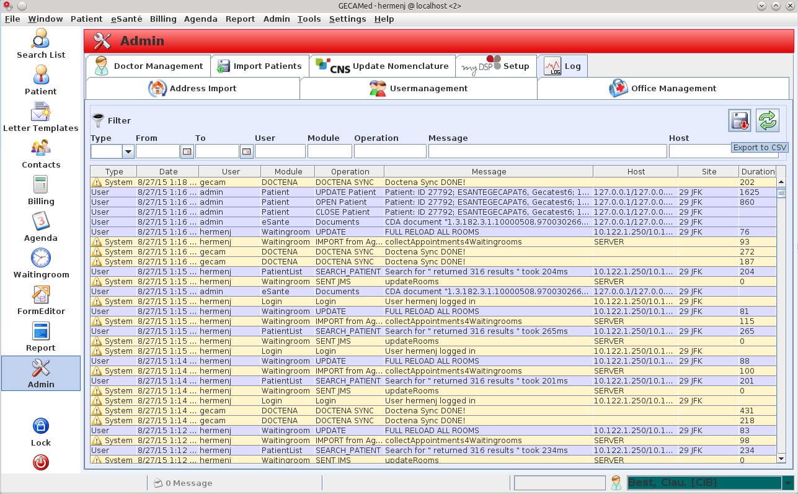The image size is (798, 494).
Task: Open the To date calendar picker
Action: (x=246, y=151)
